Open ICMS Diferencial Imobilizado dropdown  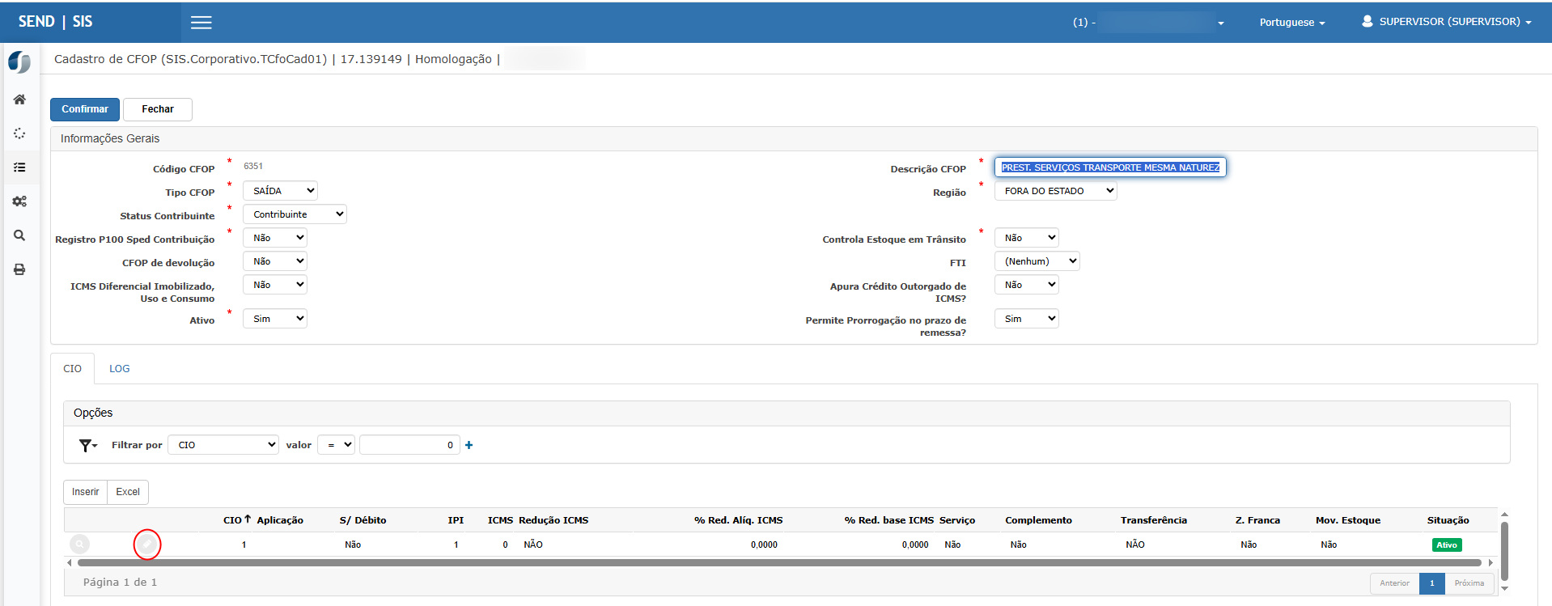click(x=275, y=285)
